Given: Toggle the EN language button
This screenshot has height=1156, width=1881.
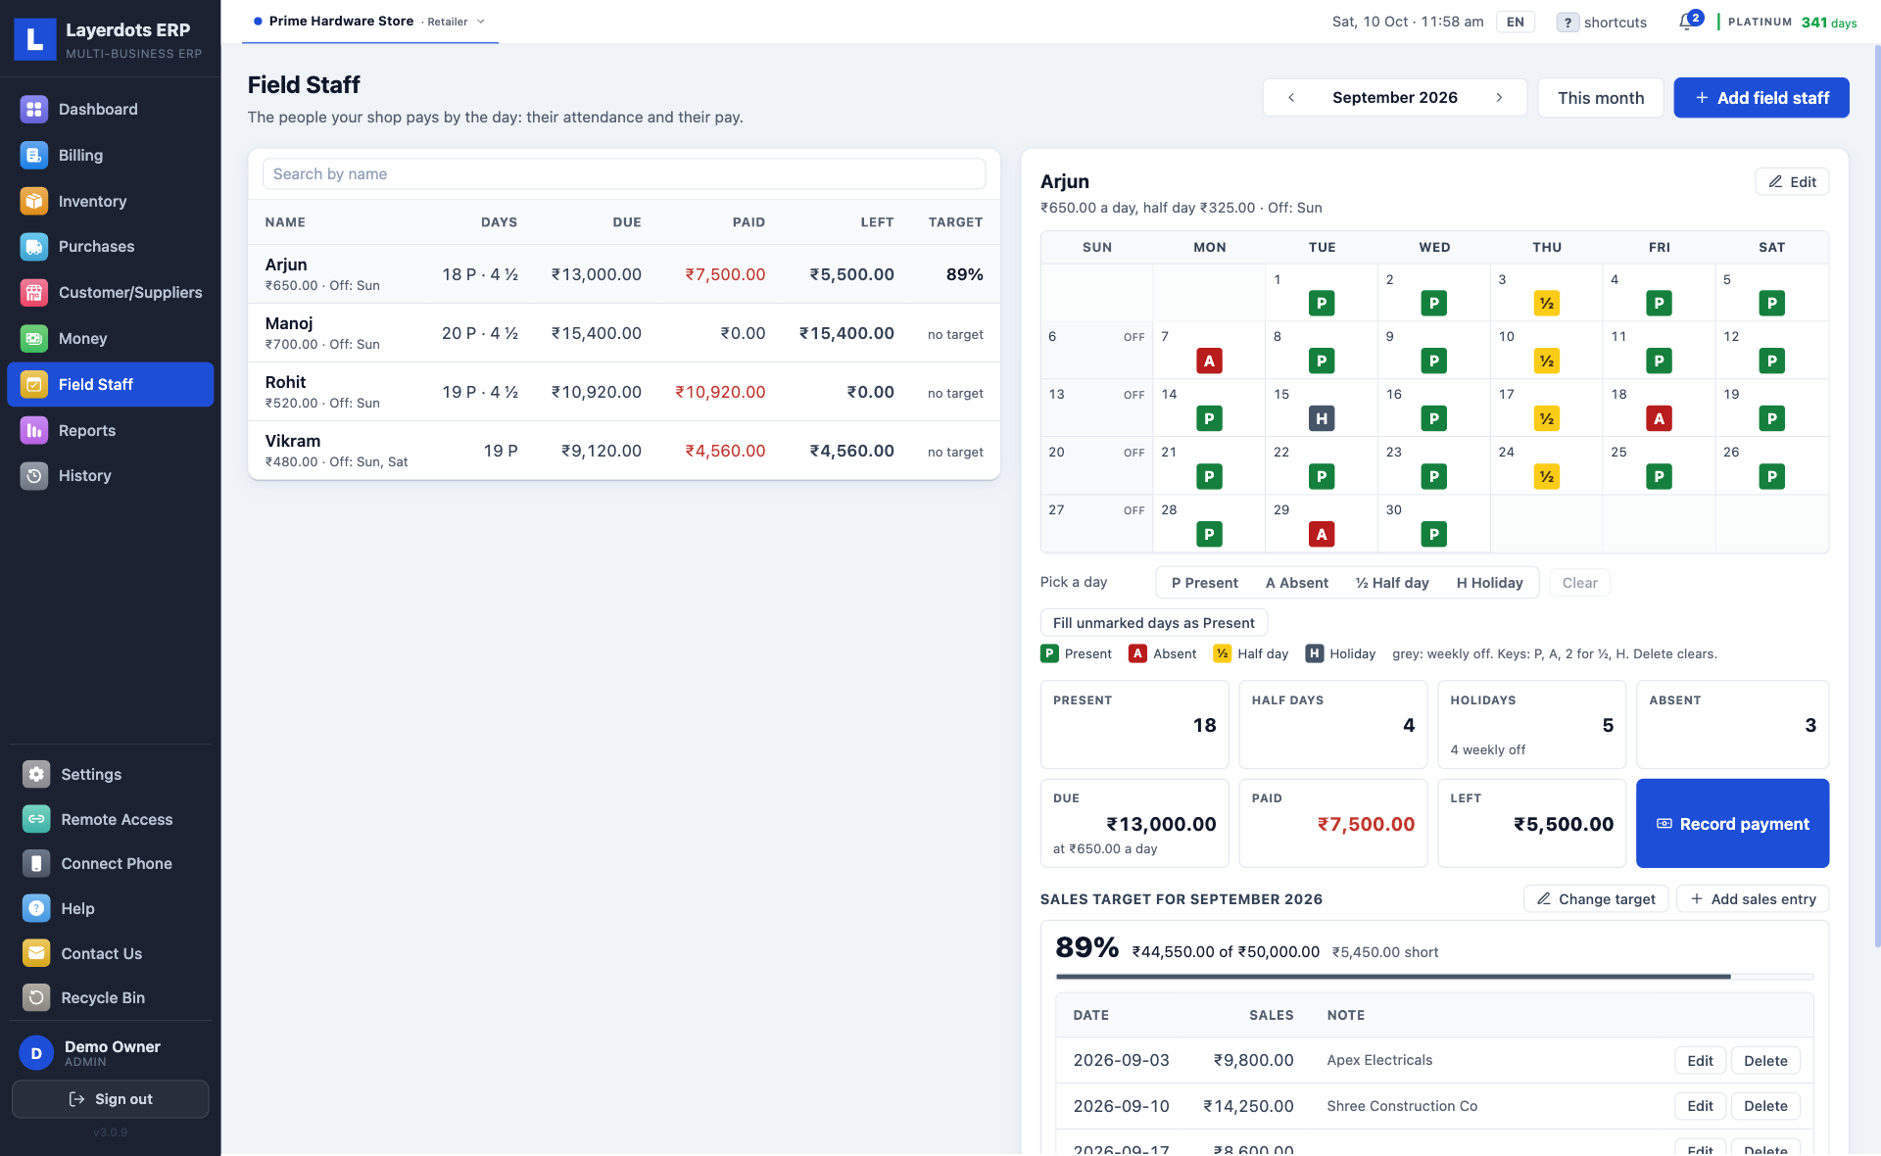Looking at the screenshot, I should [1515, 22].
